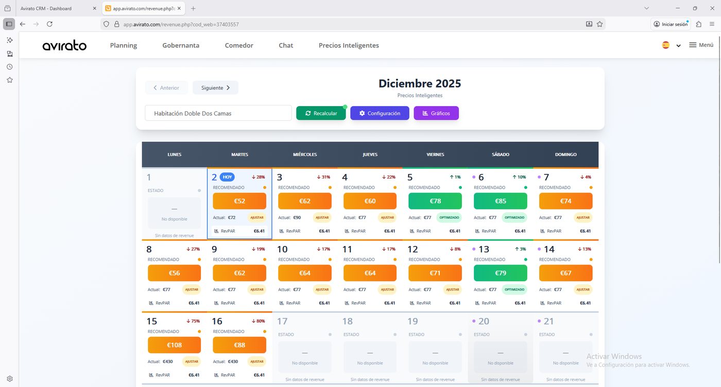The image size is (721, 387).
Task: Open the browser extensions puzzle icon
Action: pos(699,24)
